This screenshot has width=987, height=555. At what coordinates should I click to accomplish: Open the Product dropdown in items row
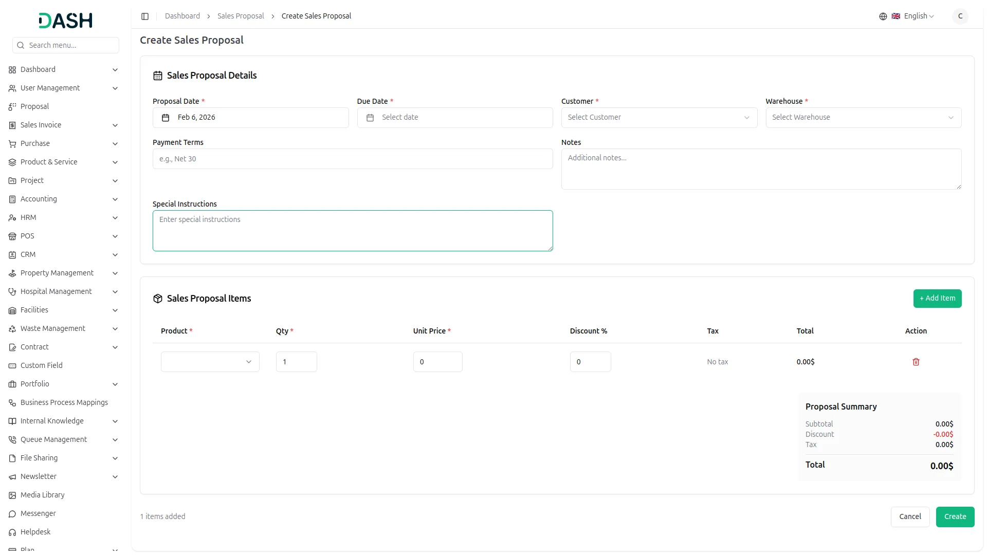click(x=210, y=362)
